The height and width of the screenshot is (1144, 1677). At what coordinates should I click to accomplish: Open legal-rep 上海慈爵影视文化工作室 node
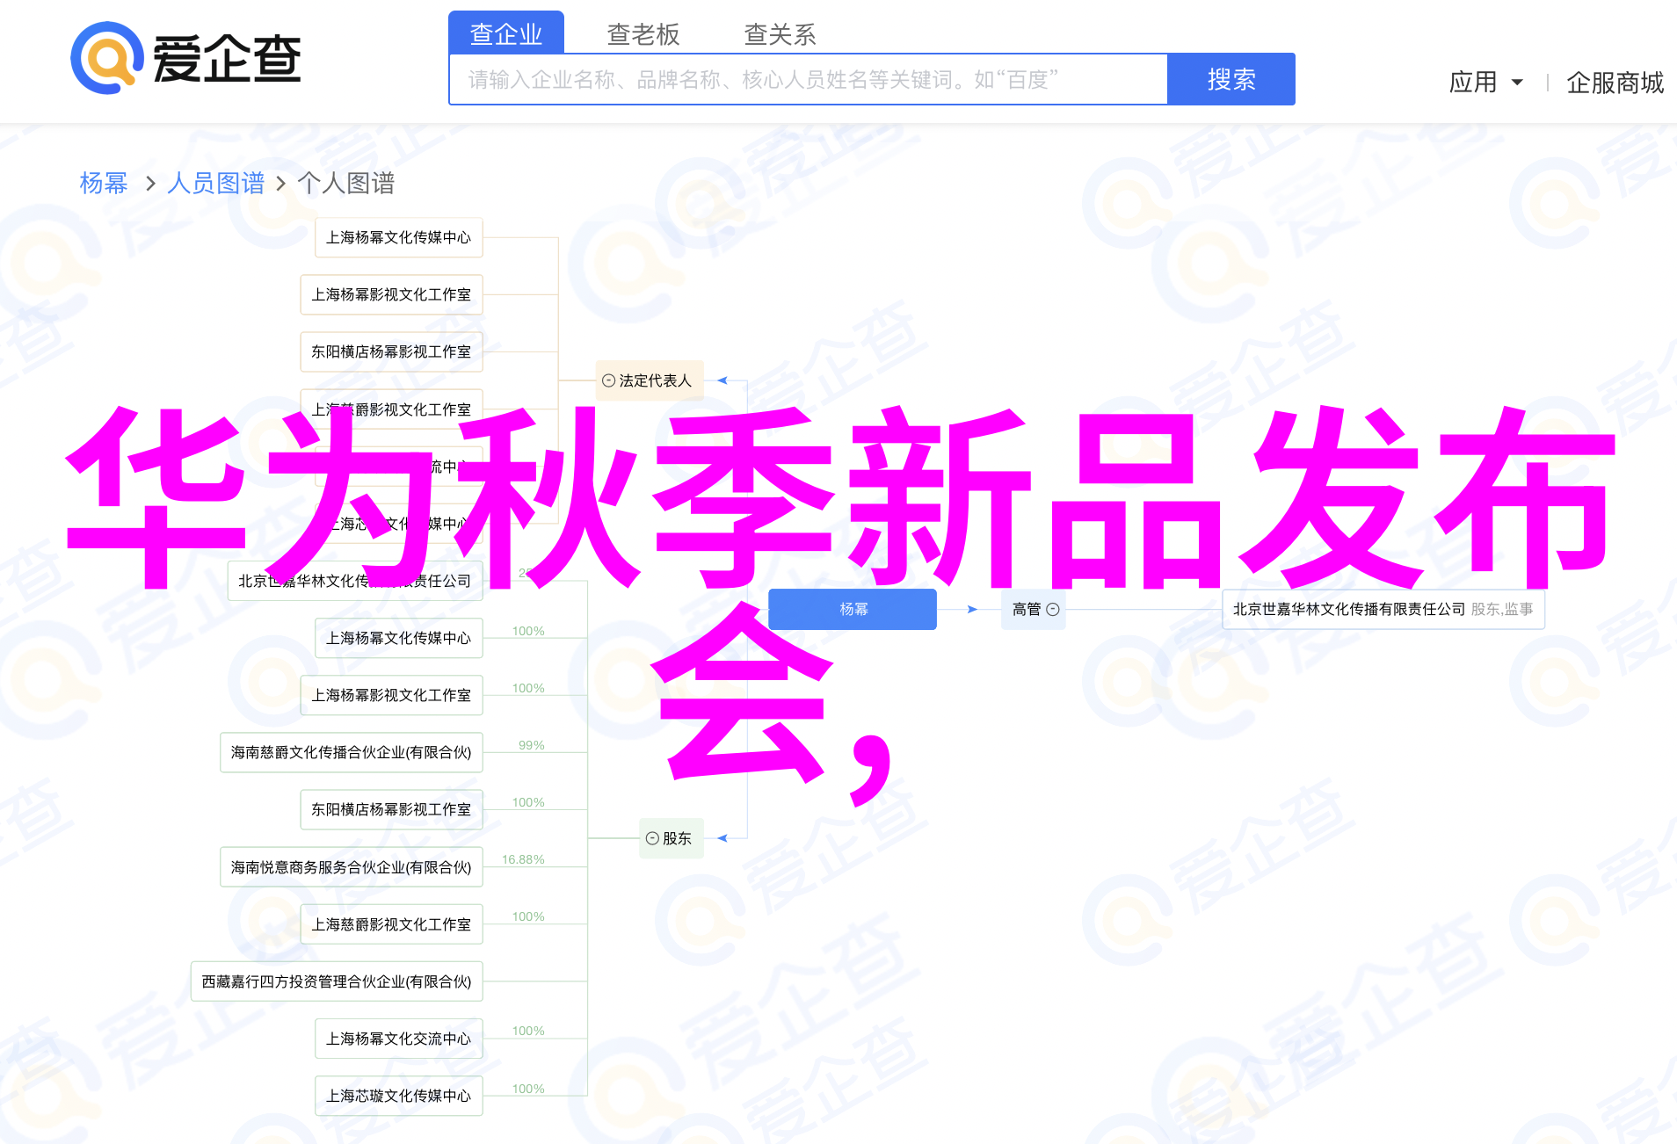point(392,409)
